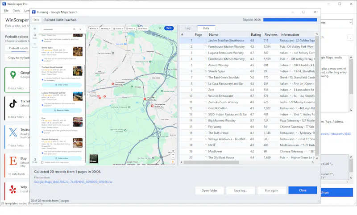The height and width of the screenshot is (215, 357).
Task: Click the Running dialog title icon
Action: click(34, 12)
